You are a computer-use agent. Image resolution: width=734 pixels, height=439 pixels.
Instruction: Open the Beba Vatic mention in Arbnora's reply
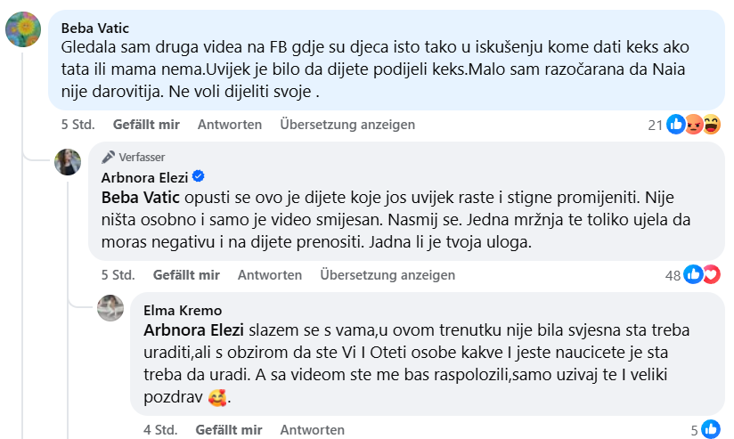(x=141, y=195)
